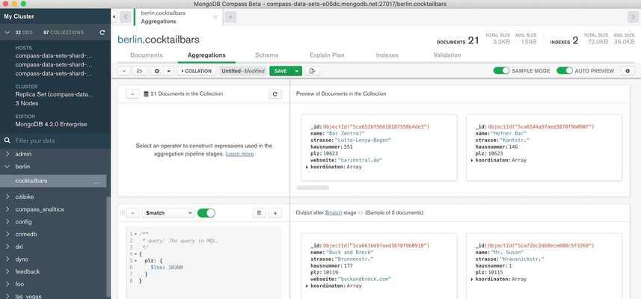Image resolution: width=641 pixels, height=299 pixels.
Task: Expand the crimedb database
Action: (7, 235)
